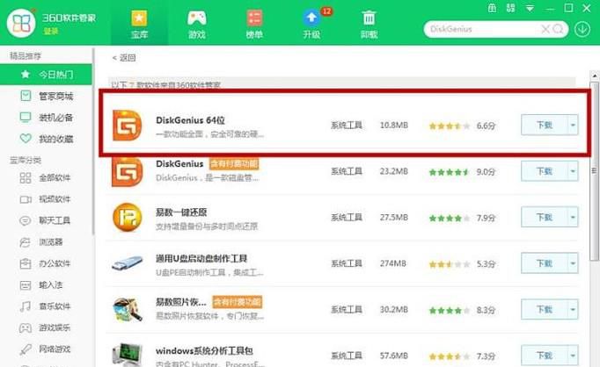Viewport: 600px width, 367px height.
Task: Clear the search box with X icon
Action: pos(545,29)
